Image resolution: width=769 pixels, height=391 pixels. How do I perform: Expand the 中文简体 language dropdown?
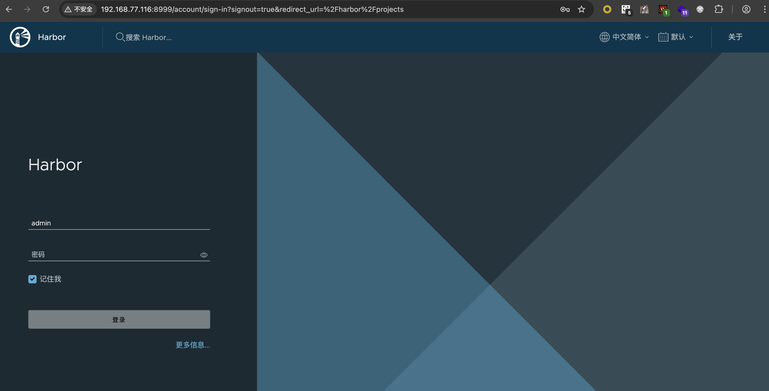624,37
